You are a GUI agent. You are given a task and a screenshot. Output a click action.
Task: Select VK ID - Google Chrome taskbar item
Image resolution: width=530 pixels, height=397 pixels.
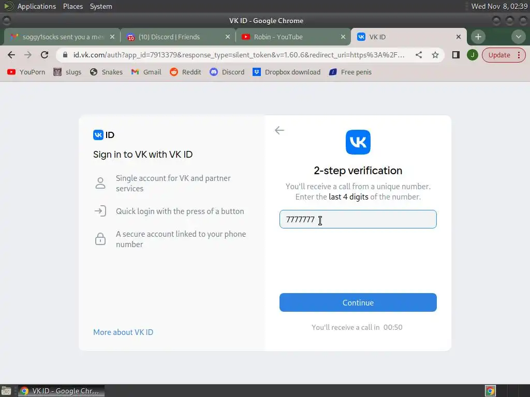[x=61, y=391]
